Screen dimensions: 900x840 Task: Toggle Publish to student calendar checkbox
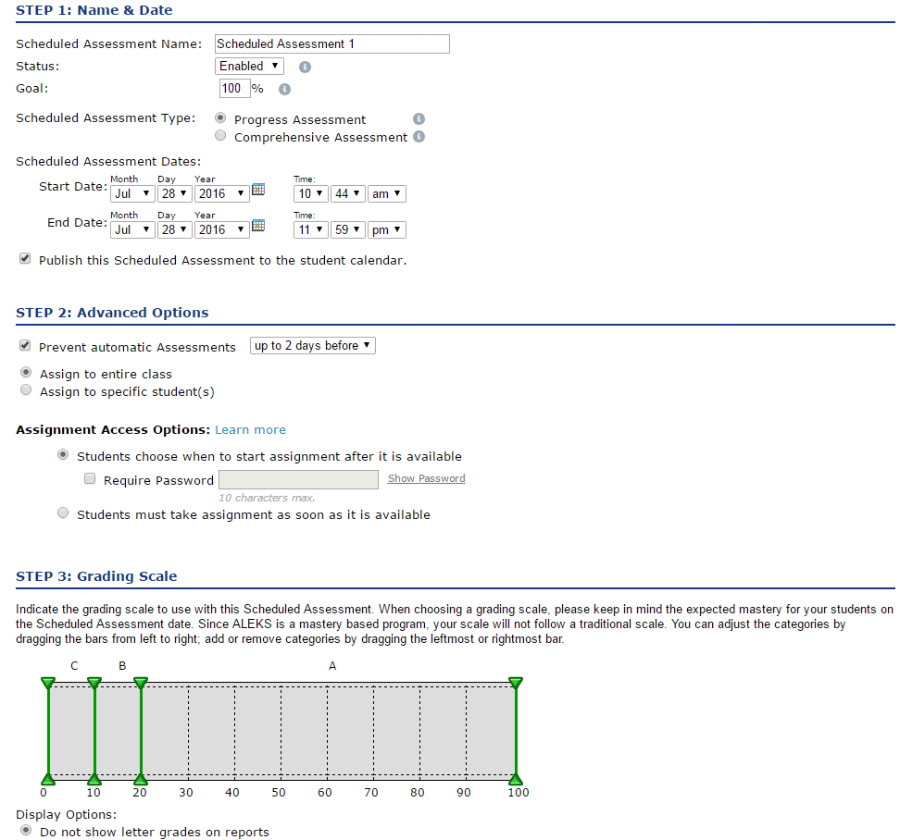25,259
